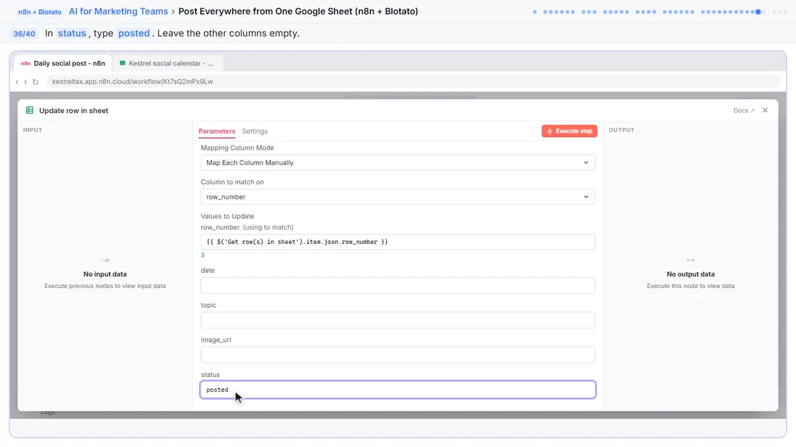The height and width of the screenshot is (447, 796).
Task: Select the Parameters tab
Action: [216, 131]
